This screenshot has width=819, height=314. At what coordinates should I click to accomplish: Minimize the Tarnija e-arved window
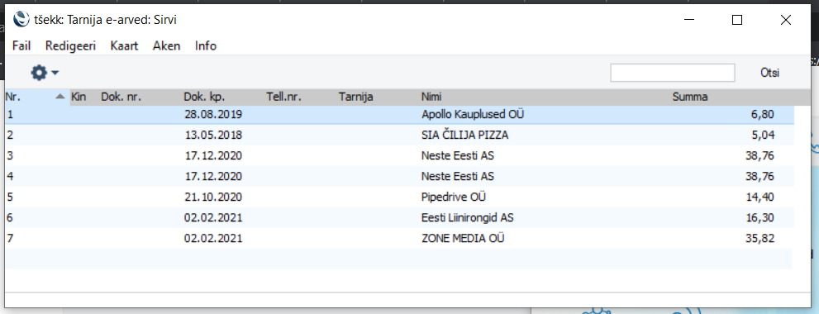[689, 20]
